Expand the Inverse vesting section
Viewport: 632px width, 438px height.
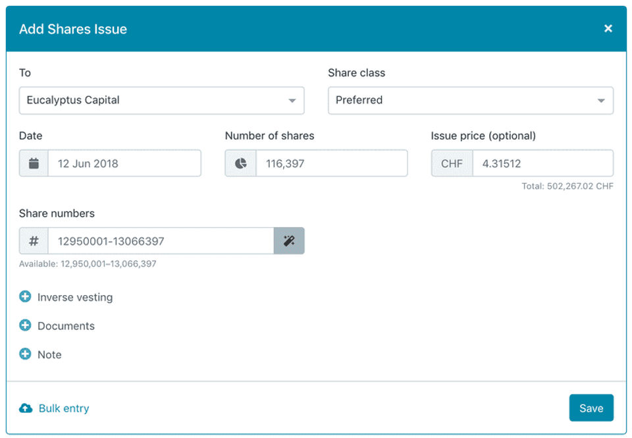click(74, 297)
